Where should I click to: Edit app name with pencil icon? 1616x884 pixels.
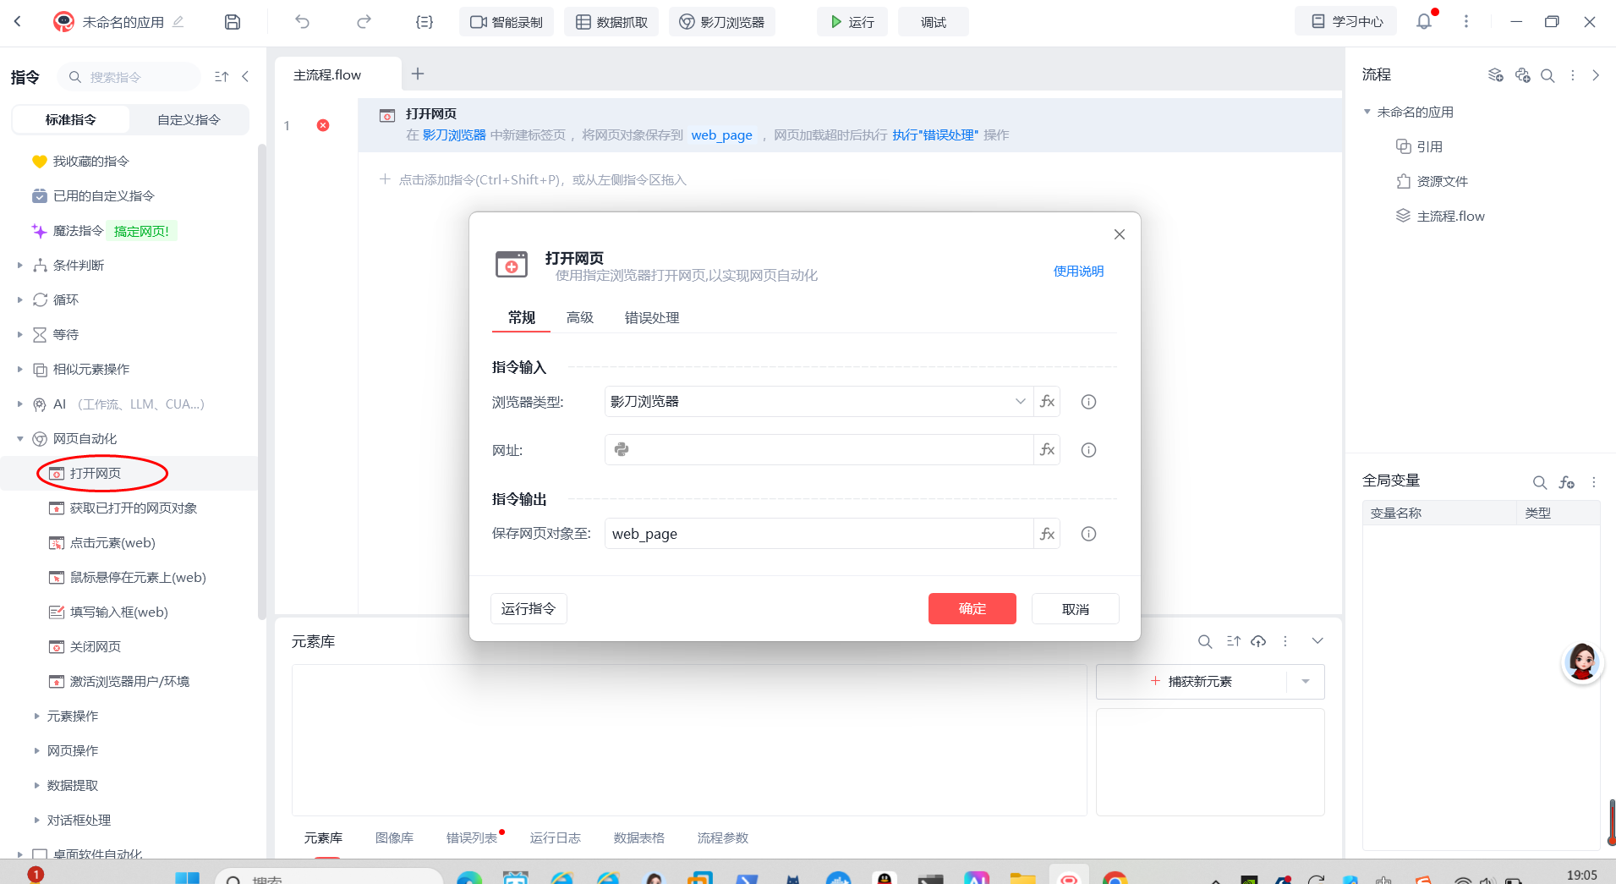(178, 22)
